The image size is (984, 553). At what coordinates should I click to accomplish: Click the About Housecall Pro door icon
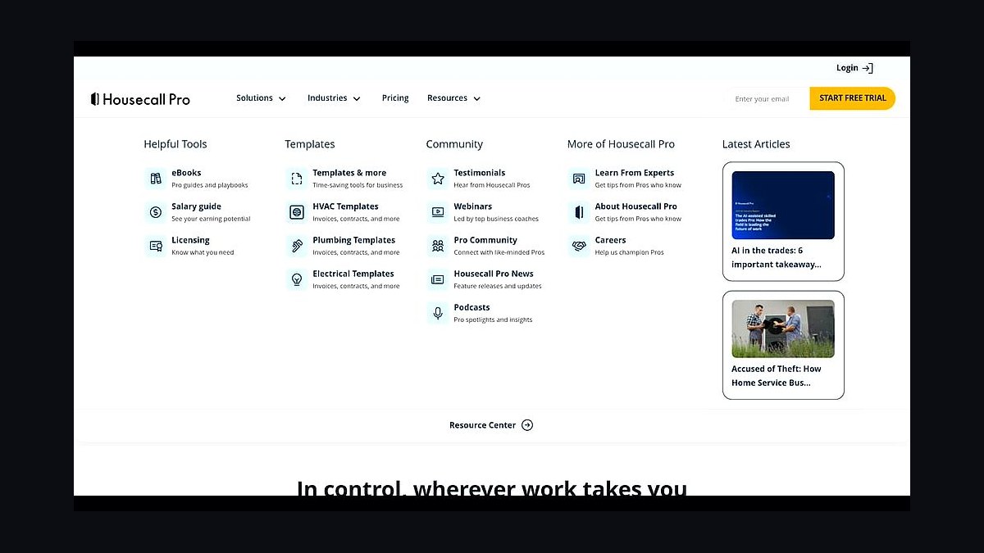point(579,212)
